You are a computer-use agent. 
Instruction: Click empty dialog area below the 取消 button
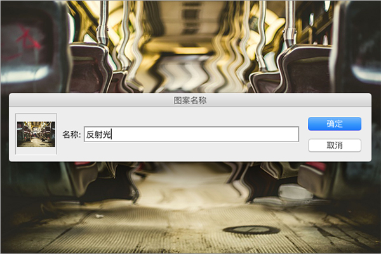pyautogui.click(x=334, y=157)
